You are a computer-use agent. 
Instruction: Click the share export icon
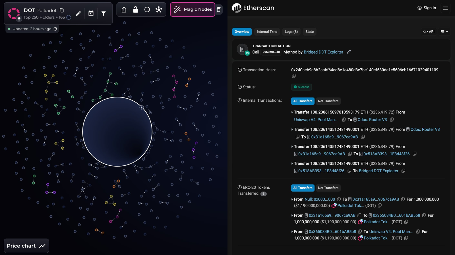(x=124, y=10)
